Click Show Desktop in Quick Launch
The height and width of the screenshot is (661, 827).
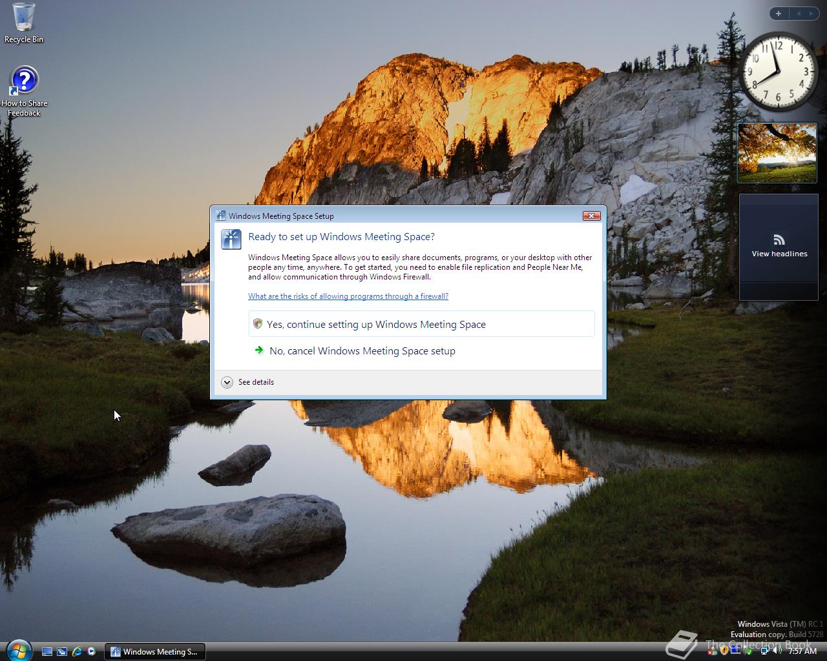point(47,651)
